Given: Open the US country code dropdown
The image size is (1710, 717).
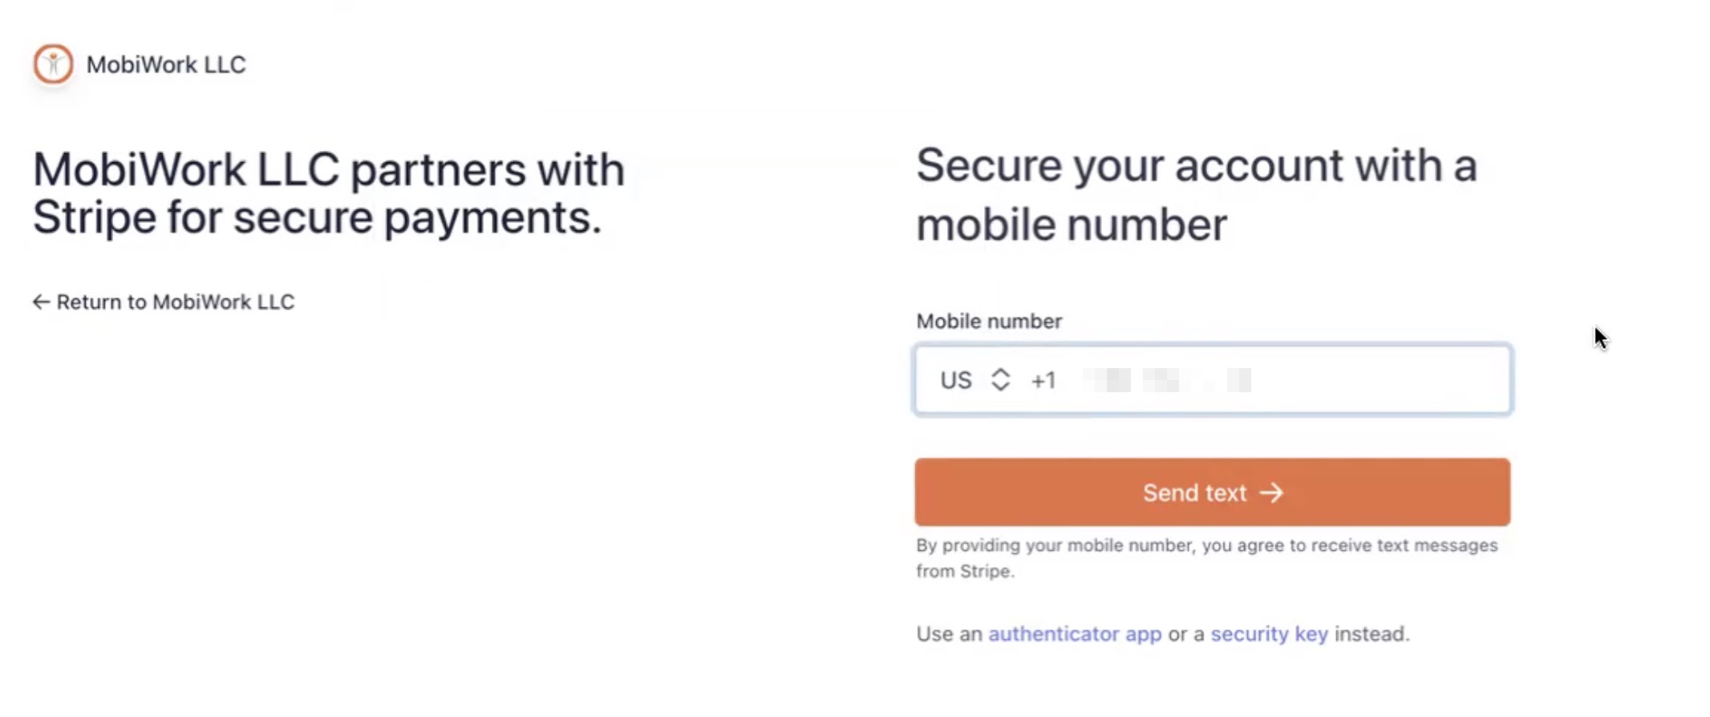Looking at the screenshot, I should tap(957, 380).
